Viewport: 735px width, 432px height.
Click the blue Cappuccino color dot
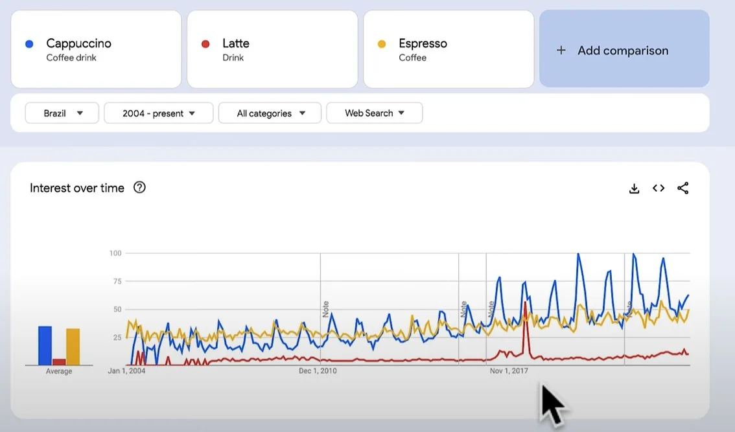pyautogui.click(x=29, y=44)
